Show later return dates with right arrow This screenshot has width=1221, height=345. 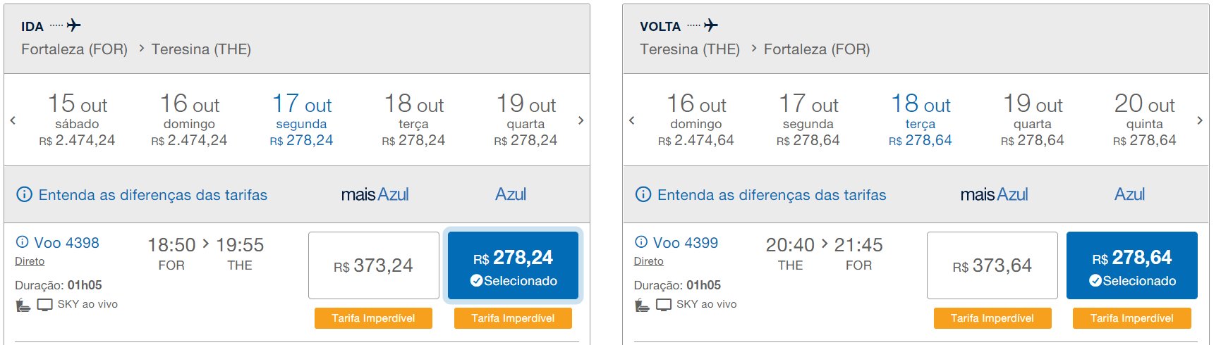1200,120
